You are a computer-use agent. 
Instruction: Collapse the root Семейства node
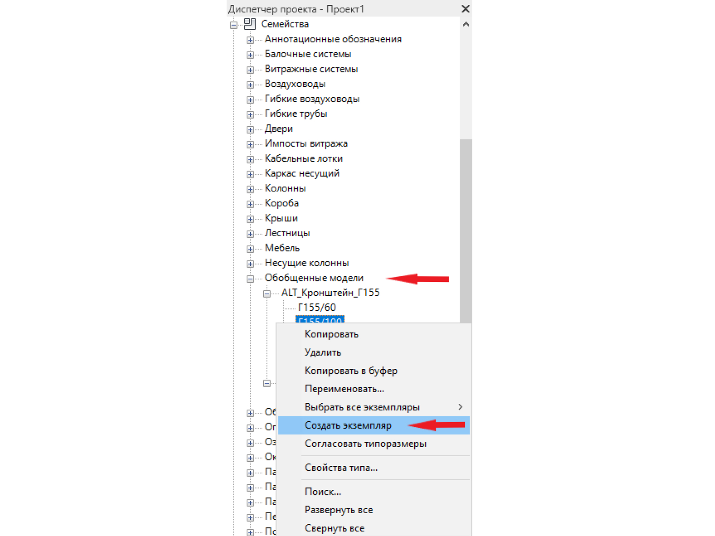coord(234,25)
